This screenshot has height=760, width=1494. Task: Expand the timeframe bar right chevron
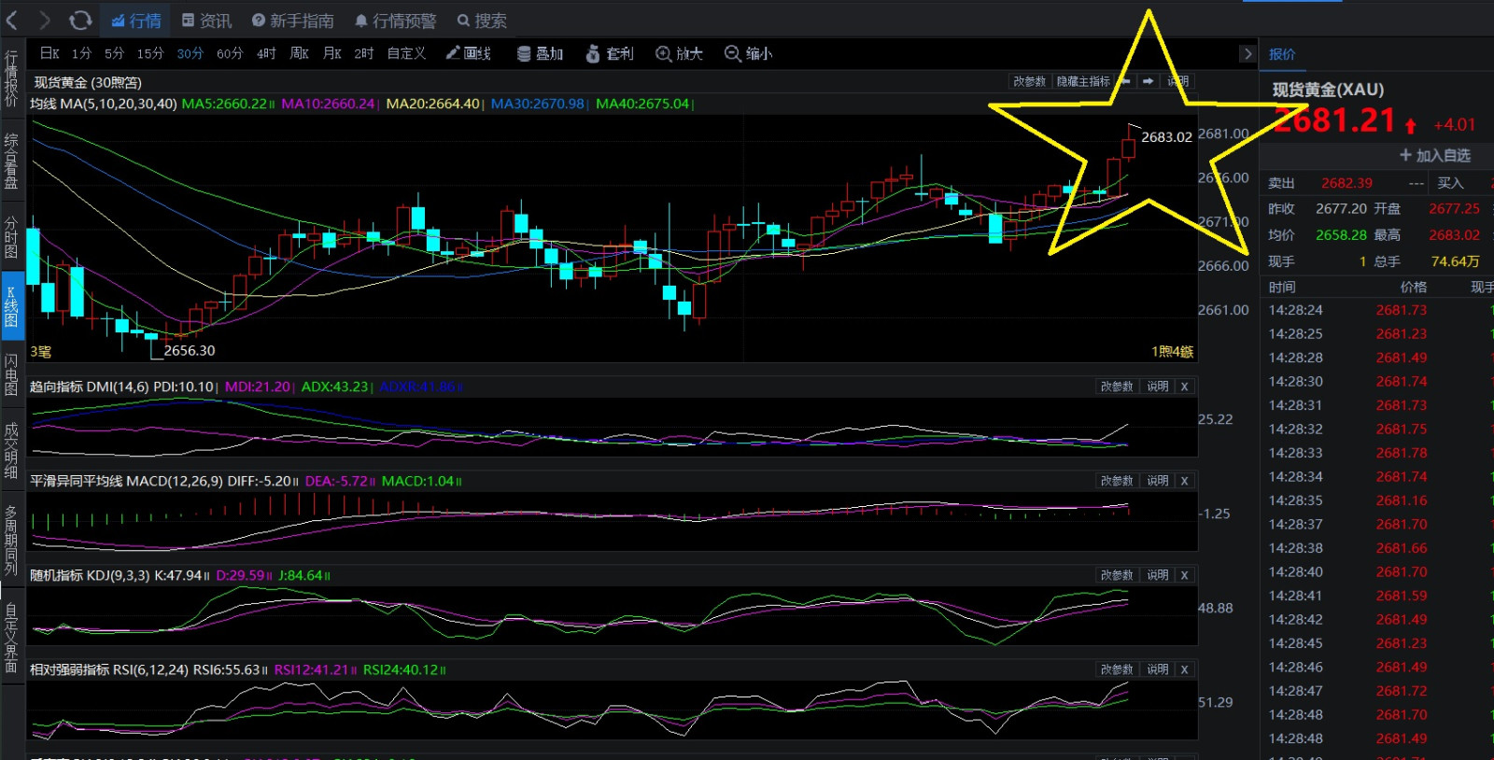point(1247,53)
